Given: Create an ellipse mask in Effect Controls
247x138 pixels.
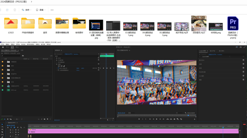Looking at the screenshot, I should point(59,66).
